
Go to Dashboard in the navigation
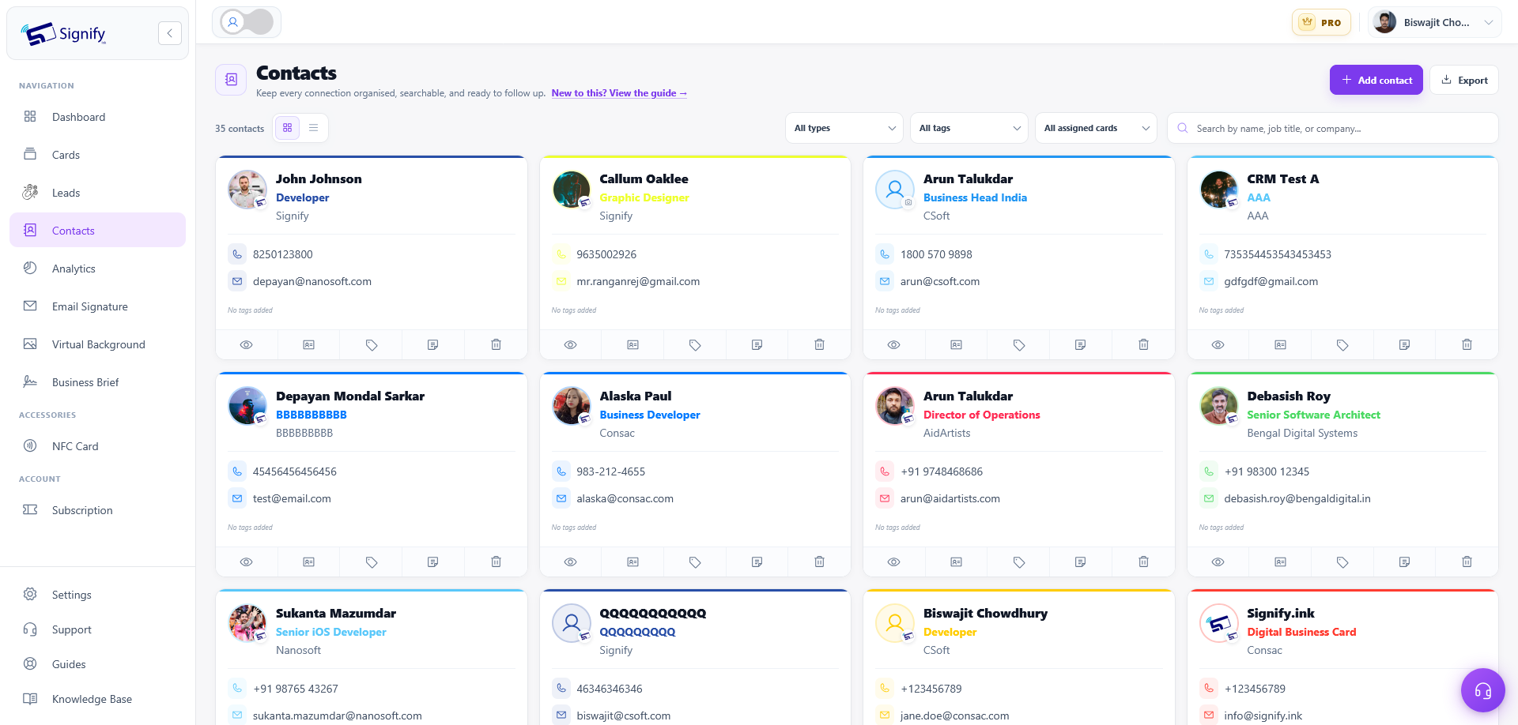(x=97, y=117)
